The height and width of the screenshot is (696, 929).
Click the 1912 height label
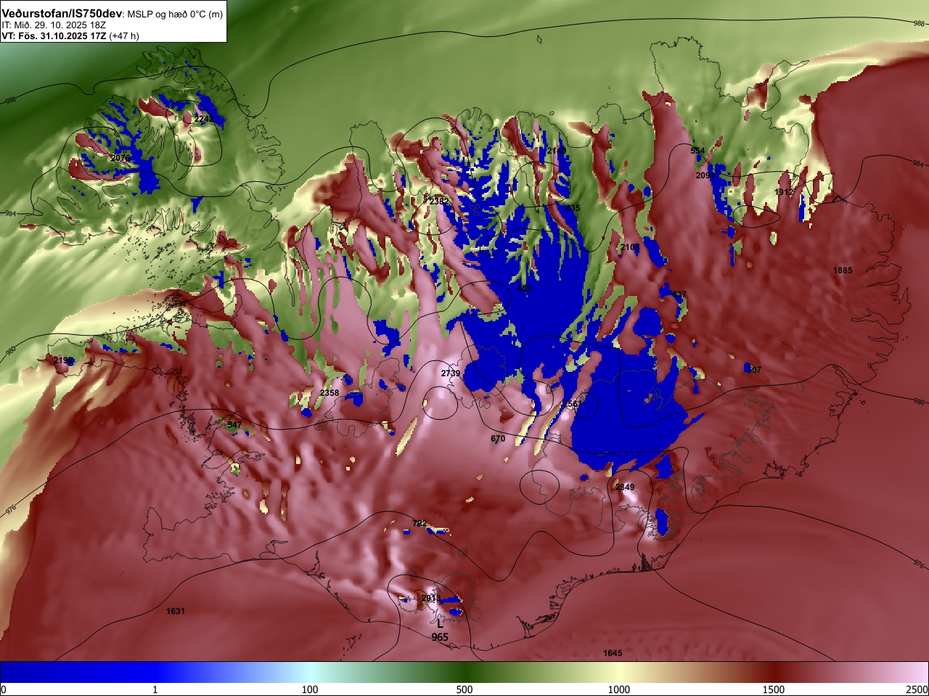point(784,192)
